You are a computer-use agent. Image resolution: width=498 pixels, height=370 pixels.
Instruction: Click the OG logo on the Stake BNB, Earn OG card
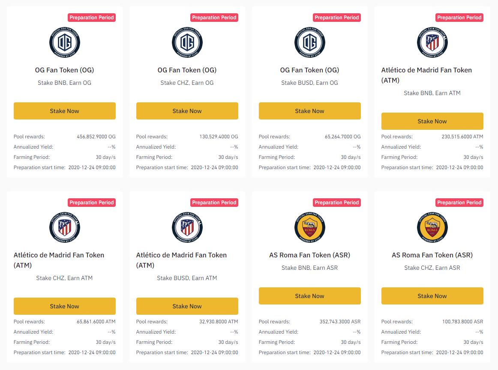(x=64, y=42)
